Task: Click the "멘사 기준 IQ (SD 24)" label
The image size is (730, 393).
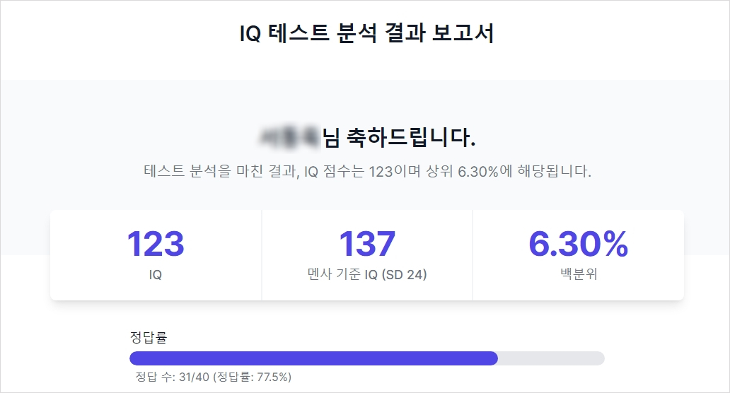Action: tap(366, 275)
